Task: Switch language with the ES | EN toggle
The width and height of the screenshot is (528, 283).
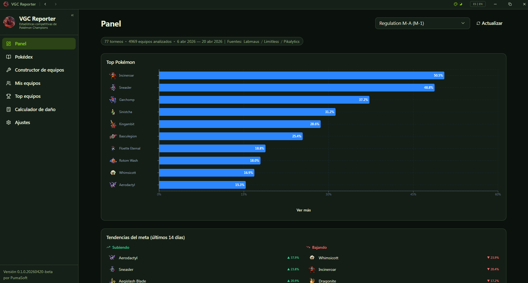Action: pyautogui.click(x=478, y=4)
